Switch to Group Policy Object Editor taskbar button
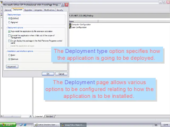Viewport: 170px width, 127px height. point(73,125)
